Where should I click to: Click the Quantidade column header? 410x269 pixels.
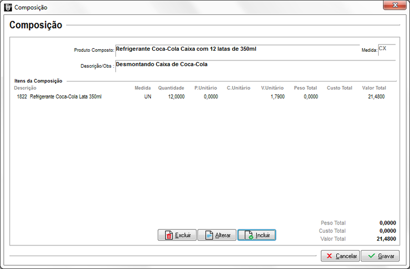point(171,88)
